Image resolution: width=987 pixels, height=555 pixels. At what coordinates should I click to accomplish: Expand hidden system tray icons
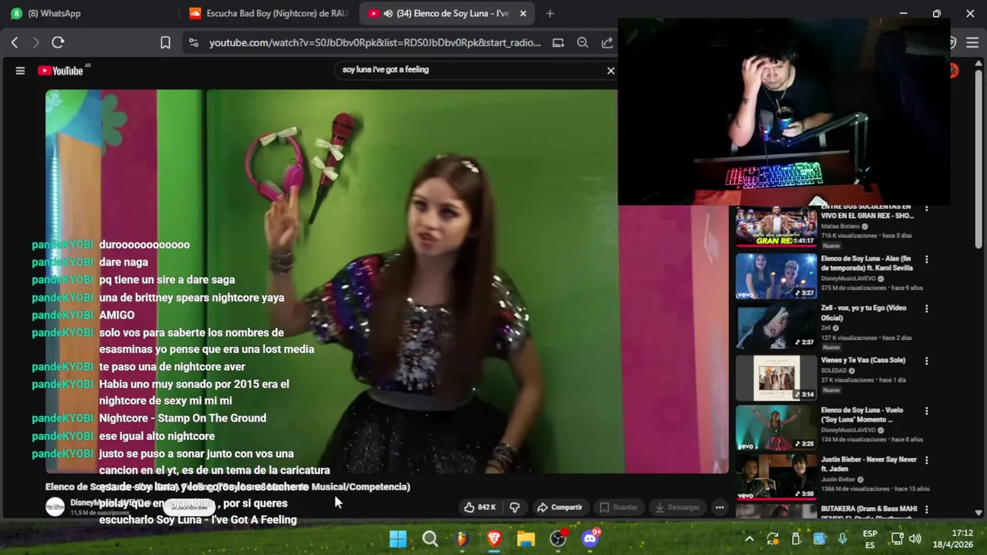point(749,539)
